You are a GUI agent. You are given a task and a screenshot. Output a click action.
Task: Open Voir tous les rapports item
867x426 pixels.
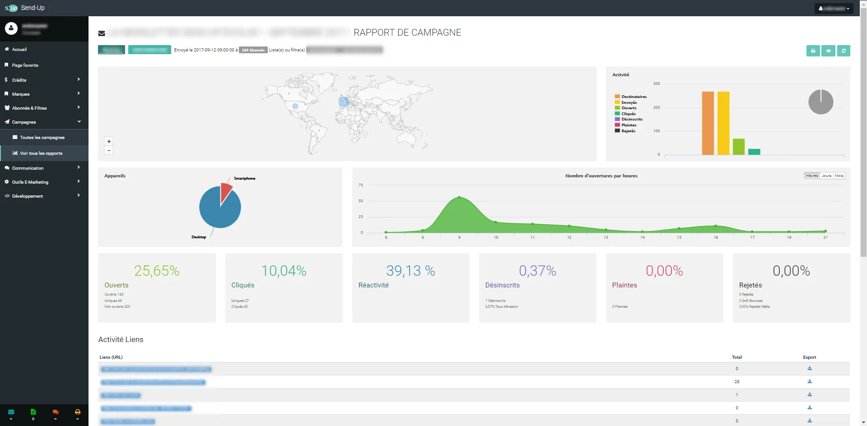tap(44, 153)
